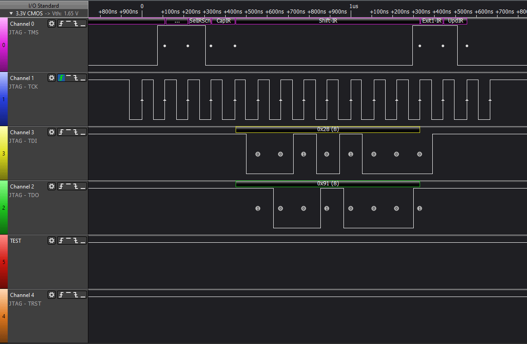Set rising edge trigger on Channel 0
The image size is (527, 344).
(62, 24)
